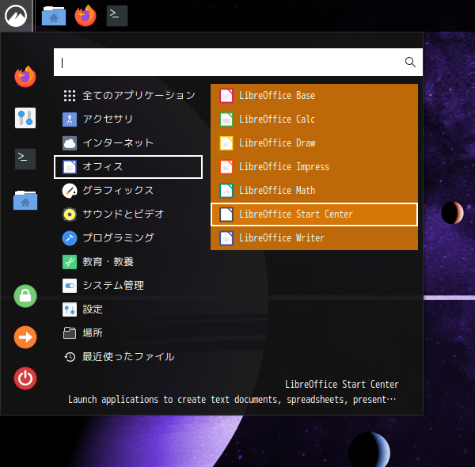
Task: Select the プログラミング category
Action: (128, 238)
